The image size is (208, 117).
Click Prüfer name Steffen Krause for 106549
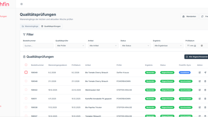(123, 72)
